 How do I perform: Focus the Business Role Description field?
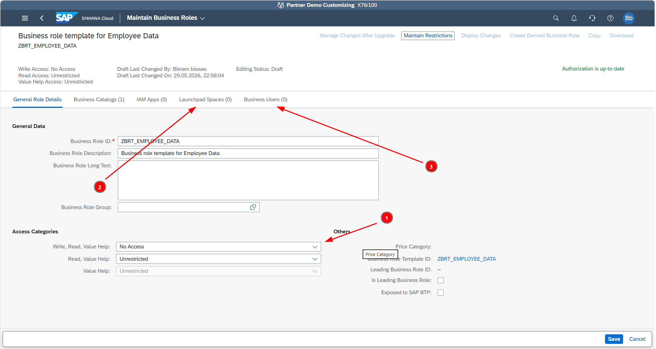point(248,153)
